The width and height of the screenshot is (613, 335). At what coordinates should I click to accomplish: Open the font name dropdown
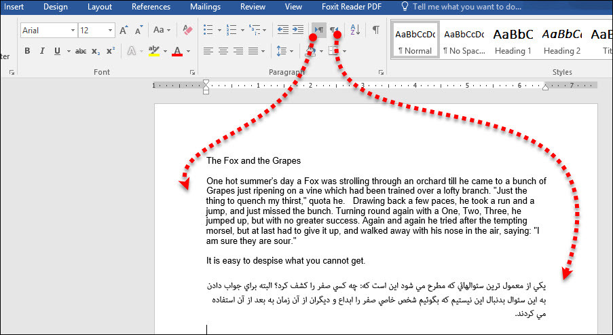pyautogui.click(x=73, y=31)
